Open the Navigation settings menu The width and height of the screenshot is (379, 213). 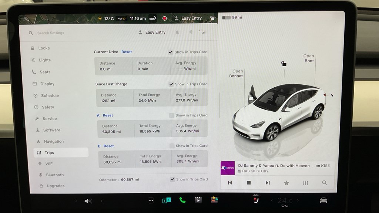click(x=54, y=142)
